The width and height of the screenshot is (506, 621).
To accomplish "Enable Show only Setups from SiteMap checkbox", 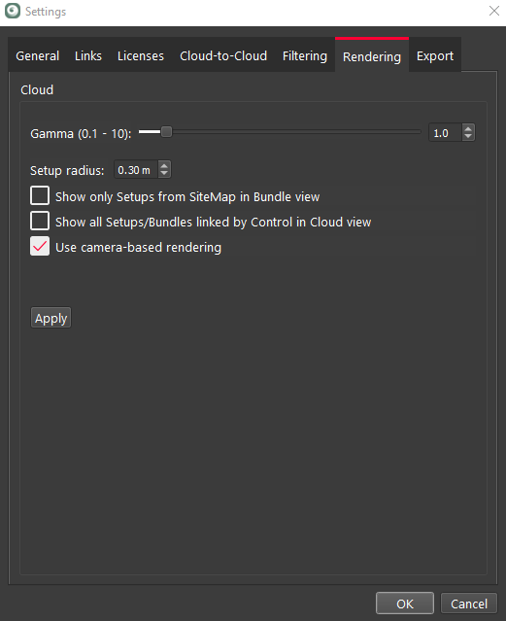I will pos(40,195).
